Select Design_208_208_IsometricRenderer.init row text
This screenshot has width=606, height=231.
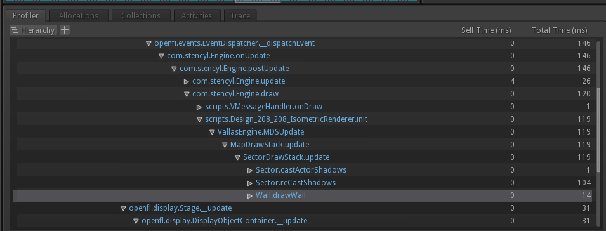tap(286, 119)
